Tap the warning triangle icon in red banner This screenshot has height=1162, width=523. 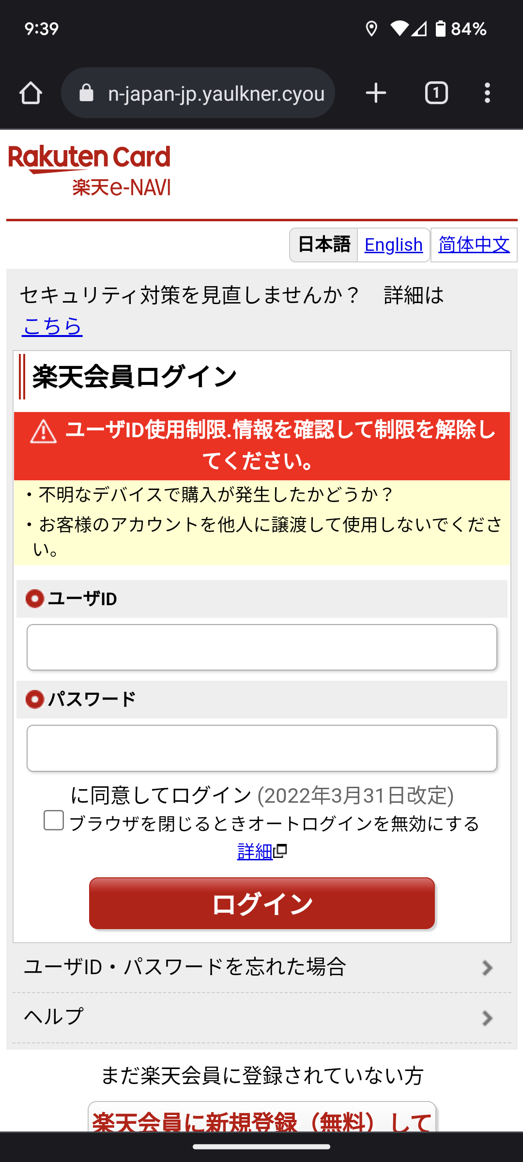click(44, 431)
